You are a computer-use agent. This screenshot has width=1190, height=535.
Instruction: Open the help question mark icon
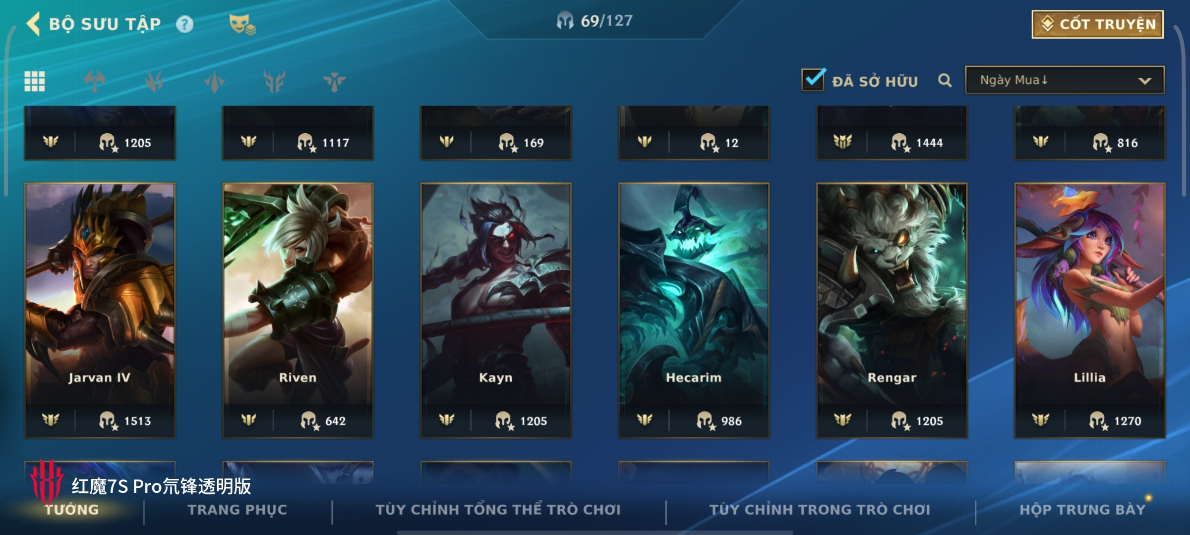185,24
